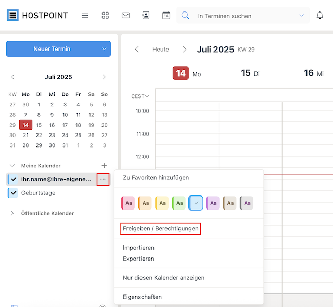Pick the yellow calendar color
Image resolution: width=333 pixels, height=307 pixels.
click(x=162, y=203)
